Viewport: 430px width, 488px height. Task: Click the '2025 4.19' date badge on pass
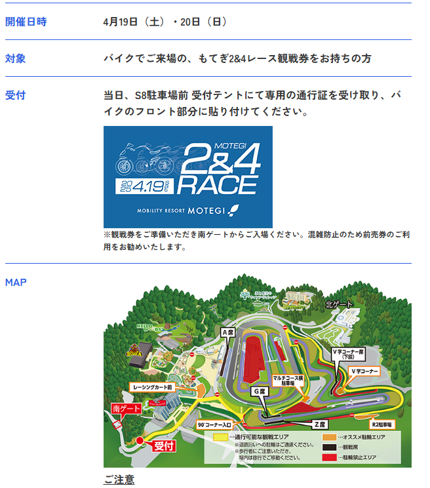(144, 186)
